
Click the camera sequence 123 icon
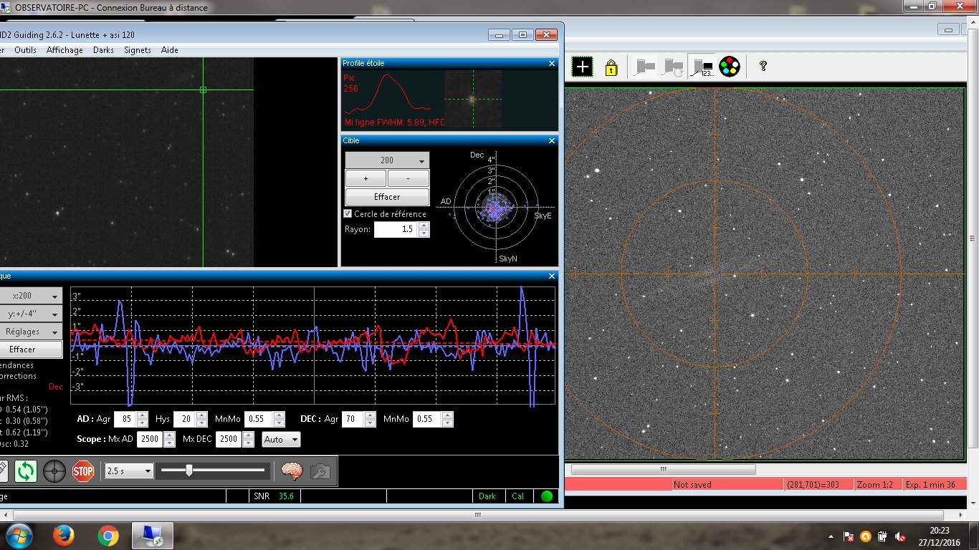700,67
